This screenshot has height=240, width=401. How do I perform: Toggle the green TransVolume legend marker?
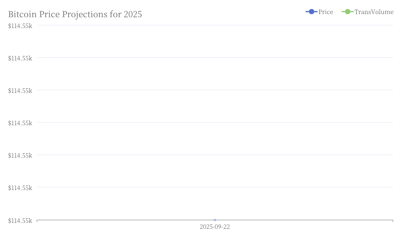coord(348,12)
